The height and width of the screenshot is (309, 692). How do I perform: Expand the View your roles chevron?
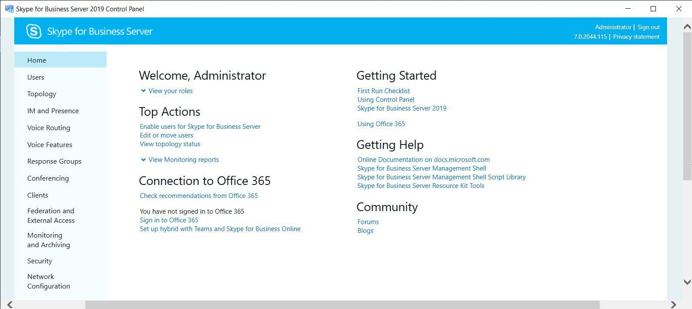(143, 91)
